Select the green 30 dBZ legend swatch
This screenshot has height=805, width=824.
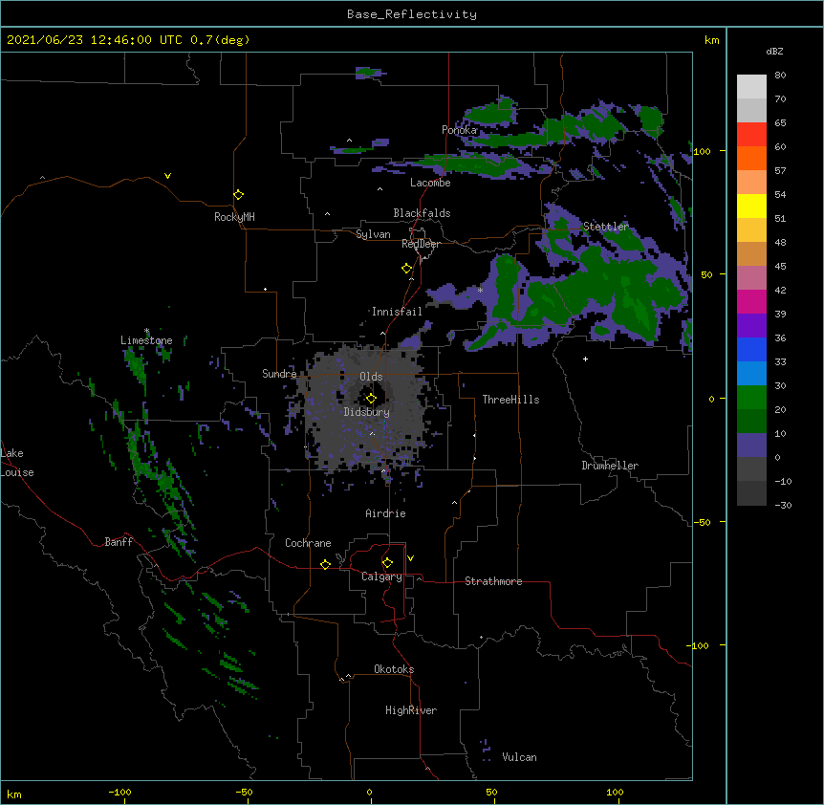[751, 398]
